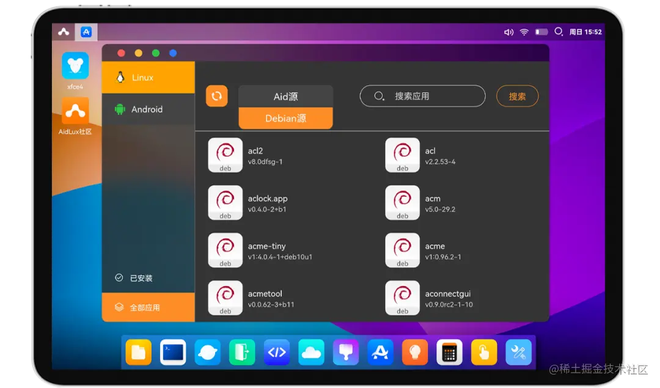660x388 pixels.
Task: Click version text v5.0-29.2
Action: 440,209
